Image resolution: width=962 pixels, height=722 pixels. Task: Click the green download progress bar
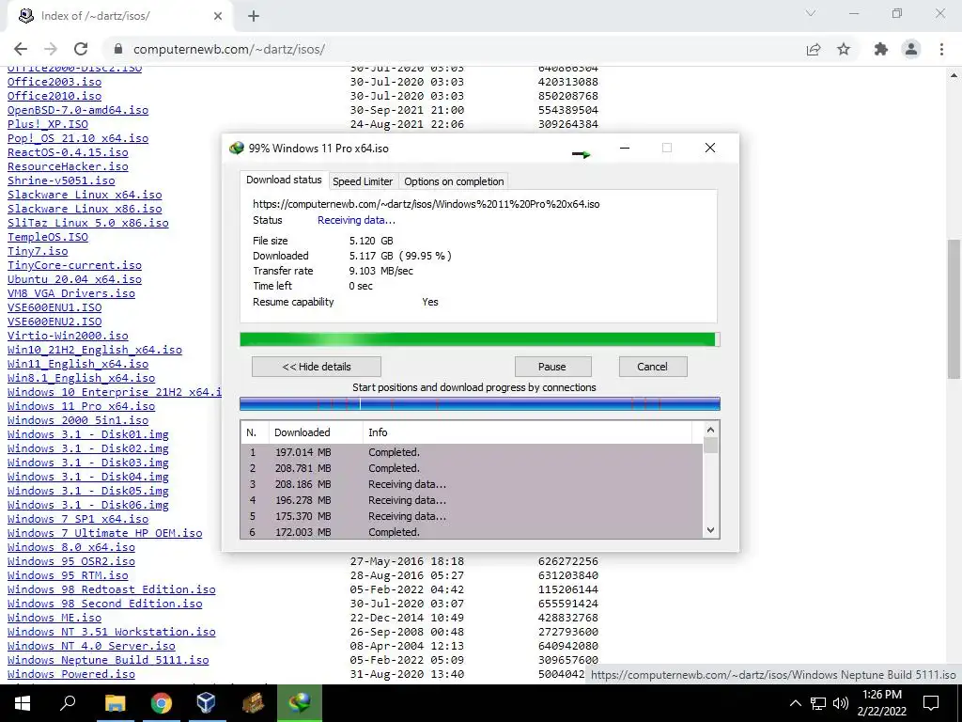(480, 339)
